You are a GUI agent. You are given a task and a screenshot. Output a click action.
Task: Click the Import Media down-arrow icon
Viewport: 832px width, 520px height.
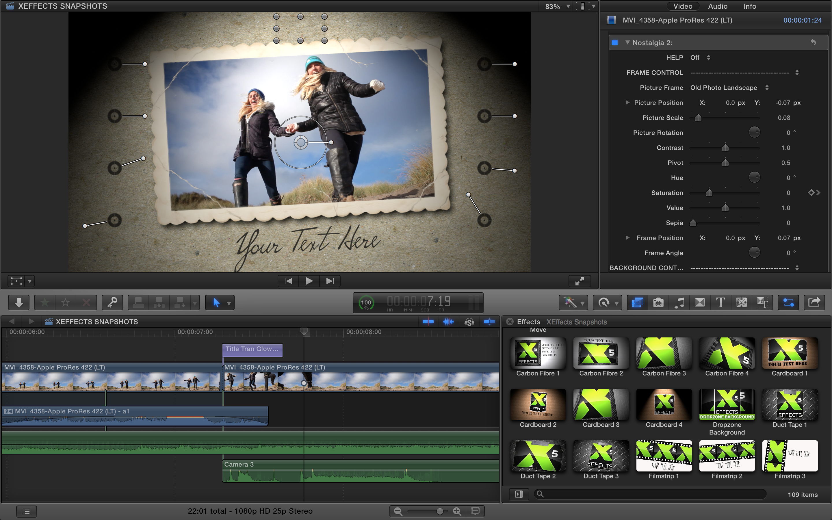click(x=19, y=303)
